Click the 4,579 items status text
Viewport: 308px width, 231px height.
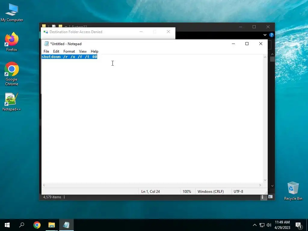(52, 197)
